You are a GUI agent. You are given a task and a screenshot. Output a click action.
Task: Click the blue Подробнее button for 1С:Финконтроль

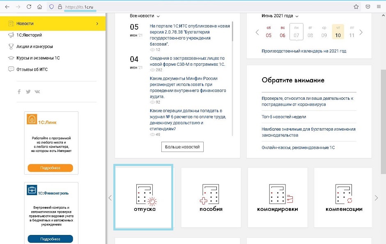click(50, 239)
